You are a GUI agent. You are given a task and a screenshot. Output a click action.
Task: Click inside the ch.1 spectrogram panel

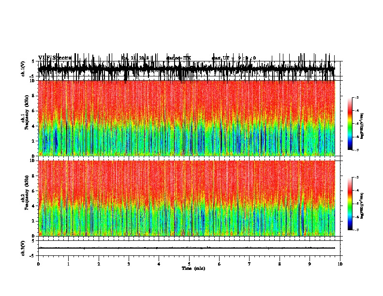[186, 118]
